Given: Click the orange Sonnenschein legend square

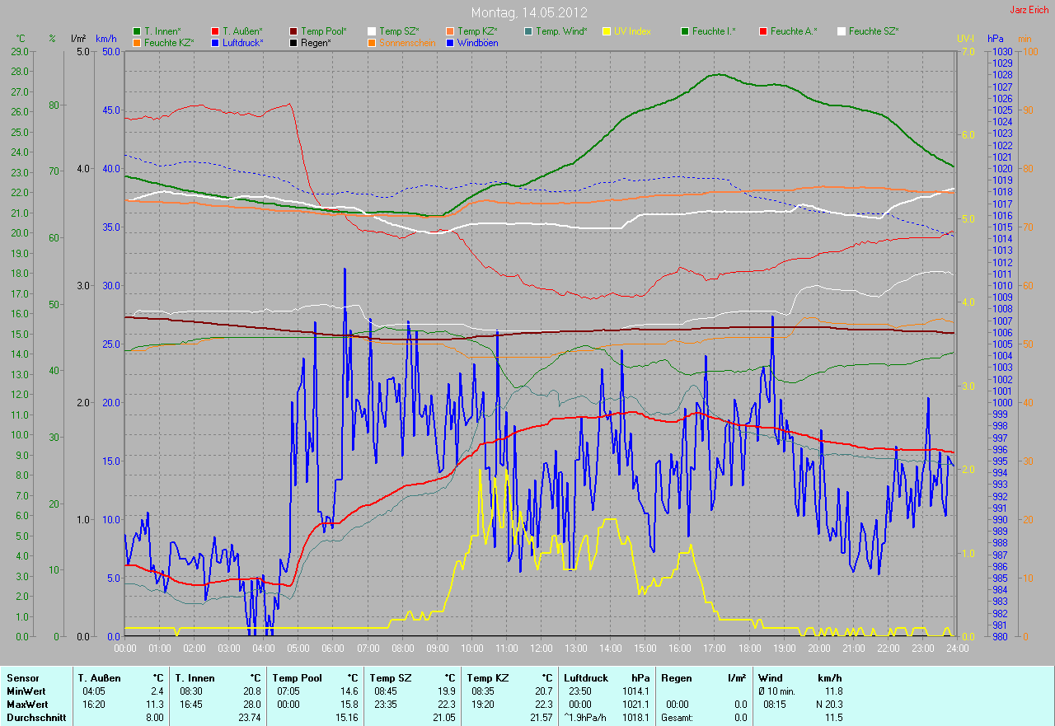Looking at the screenshot, I should pos(372,42).
